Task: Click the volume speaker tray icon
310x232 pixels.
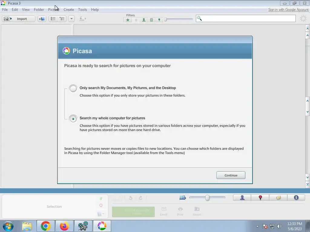Action: (279, 226)
